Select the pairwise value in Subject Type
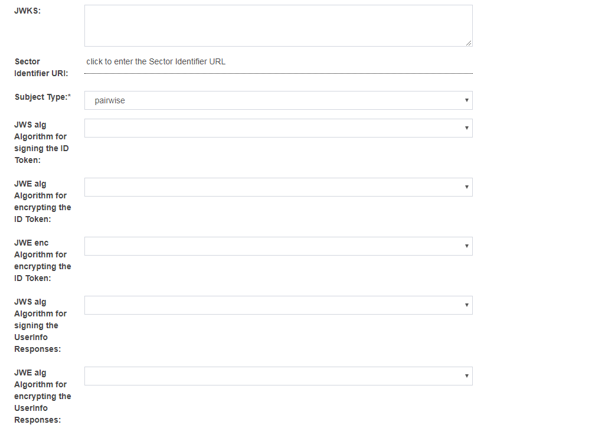This screenshot has width=605, height=428. pos(236,100)
